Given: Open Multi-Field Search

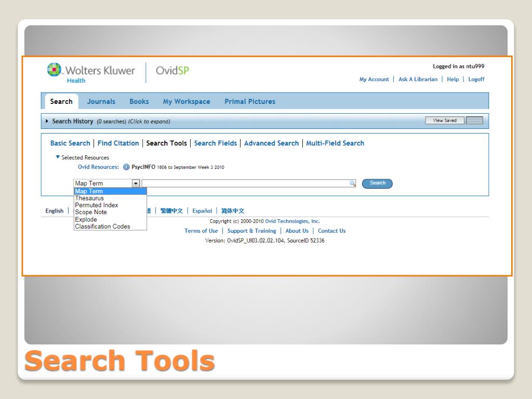Looking at the screenshot, I should (335, 143).
